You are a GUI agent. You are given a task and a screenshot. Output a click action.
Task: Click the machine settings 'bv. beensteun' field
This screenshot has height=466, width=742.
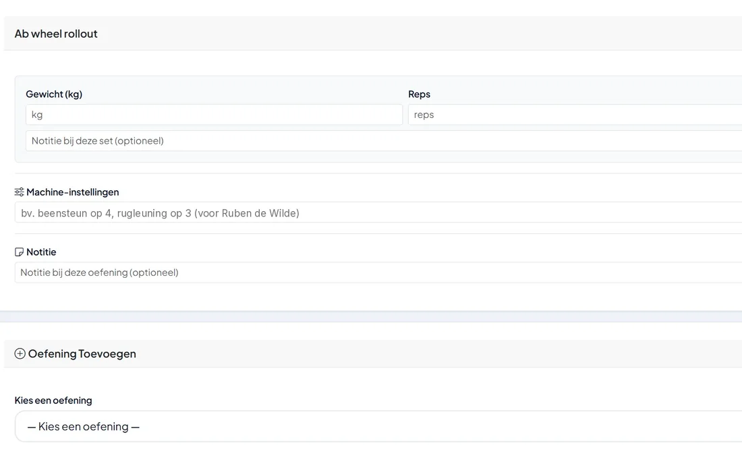378,212
